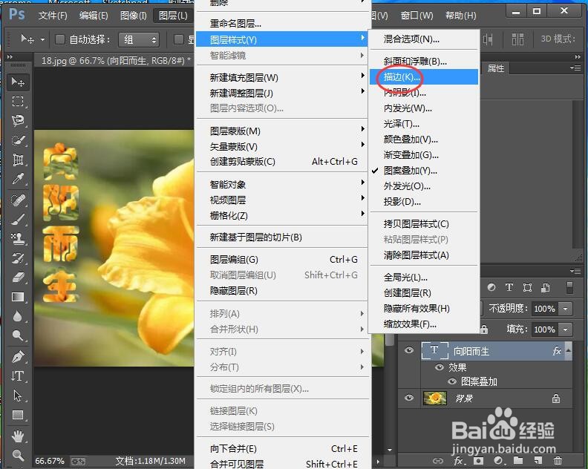Click the 背景 layer thumbnail
Image resolution: width=588 pixels, height=469 pixels.
point(434,399)
